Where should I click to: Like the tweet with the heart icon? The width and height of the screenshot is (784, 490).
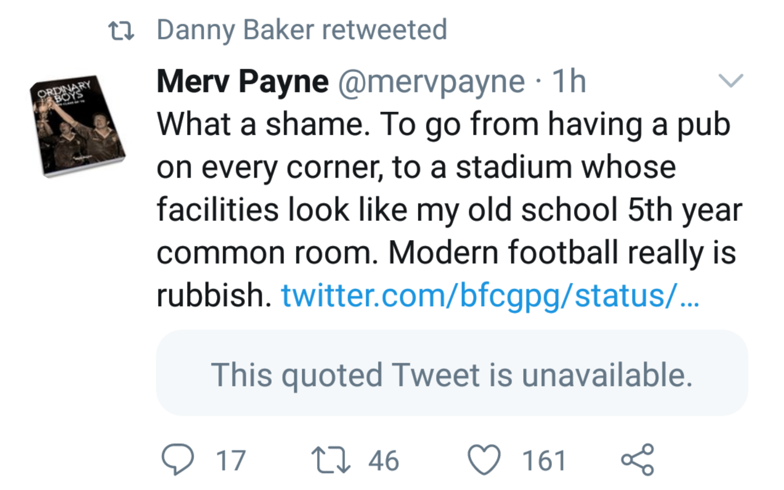484,460
